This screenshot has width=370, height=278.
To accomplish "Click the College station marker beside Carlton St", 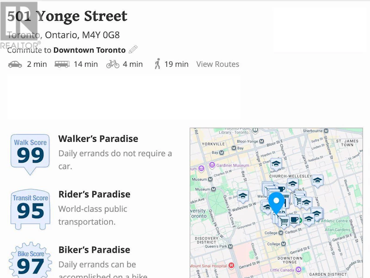I will 281,233.
